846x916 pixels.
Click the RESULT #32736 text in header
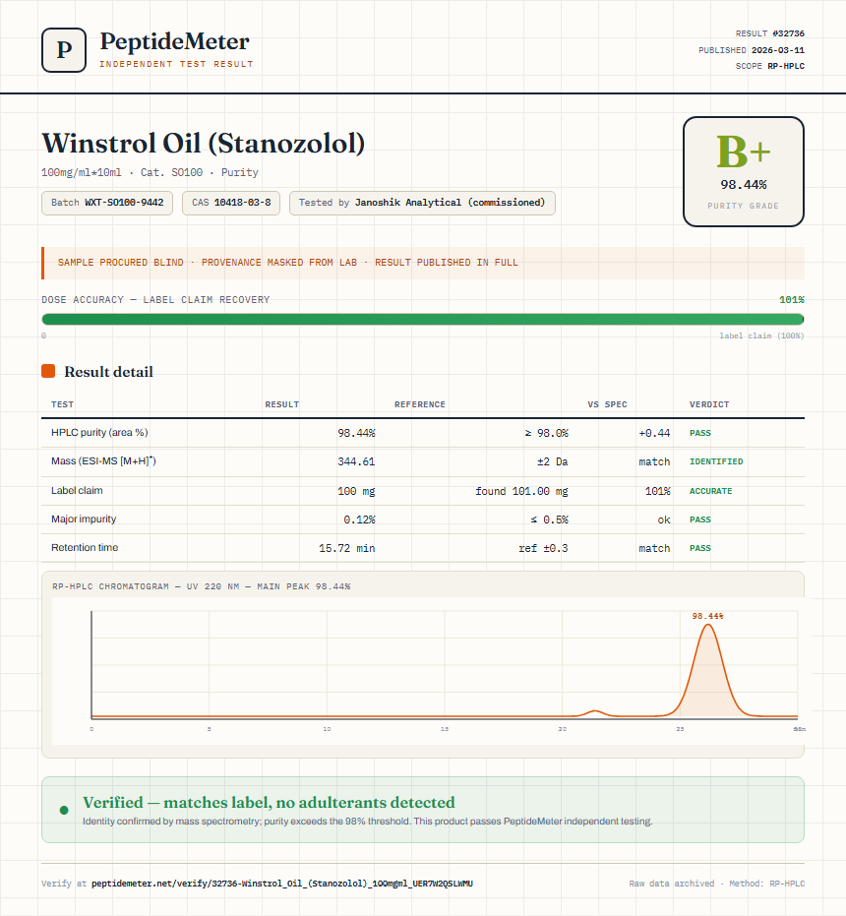pyautogui.click(x=770, y=33)
